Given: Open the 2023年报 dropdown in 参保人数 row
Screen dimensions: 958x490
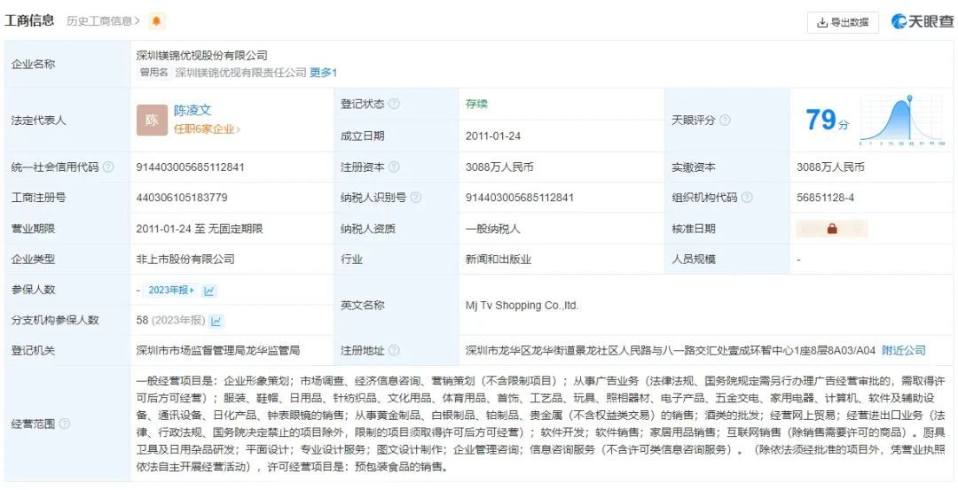Looking at the screenshot, I should (x=172, y=291).
